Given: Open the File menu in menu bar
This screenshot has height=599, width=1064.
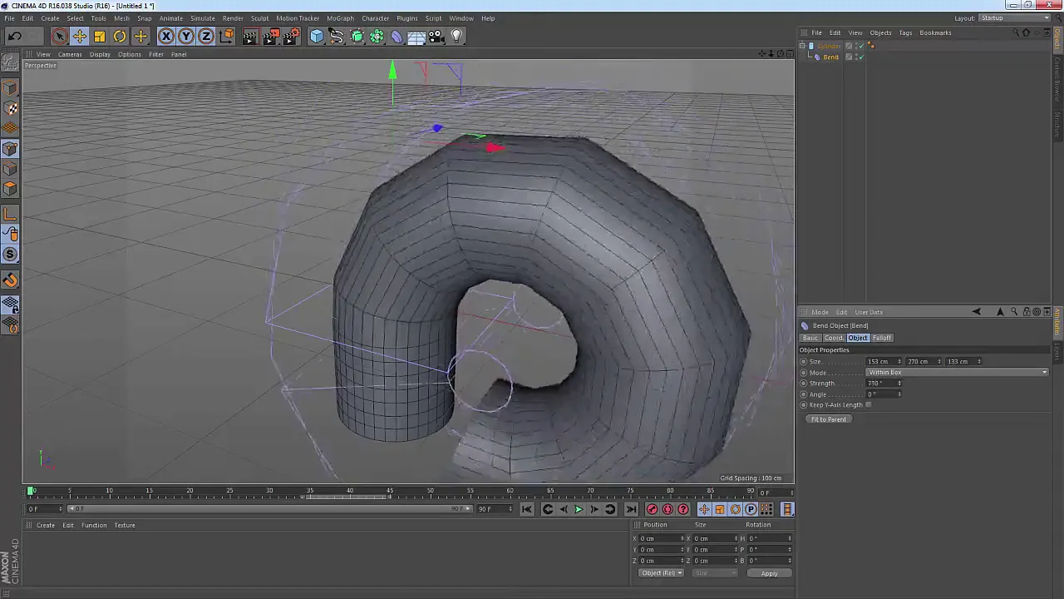Looking at the screenshot, I should 9,18.
